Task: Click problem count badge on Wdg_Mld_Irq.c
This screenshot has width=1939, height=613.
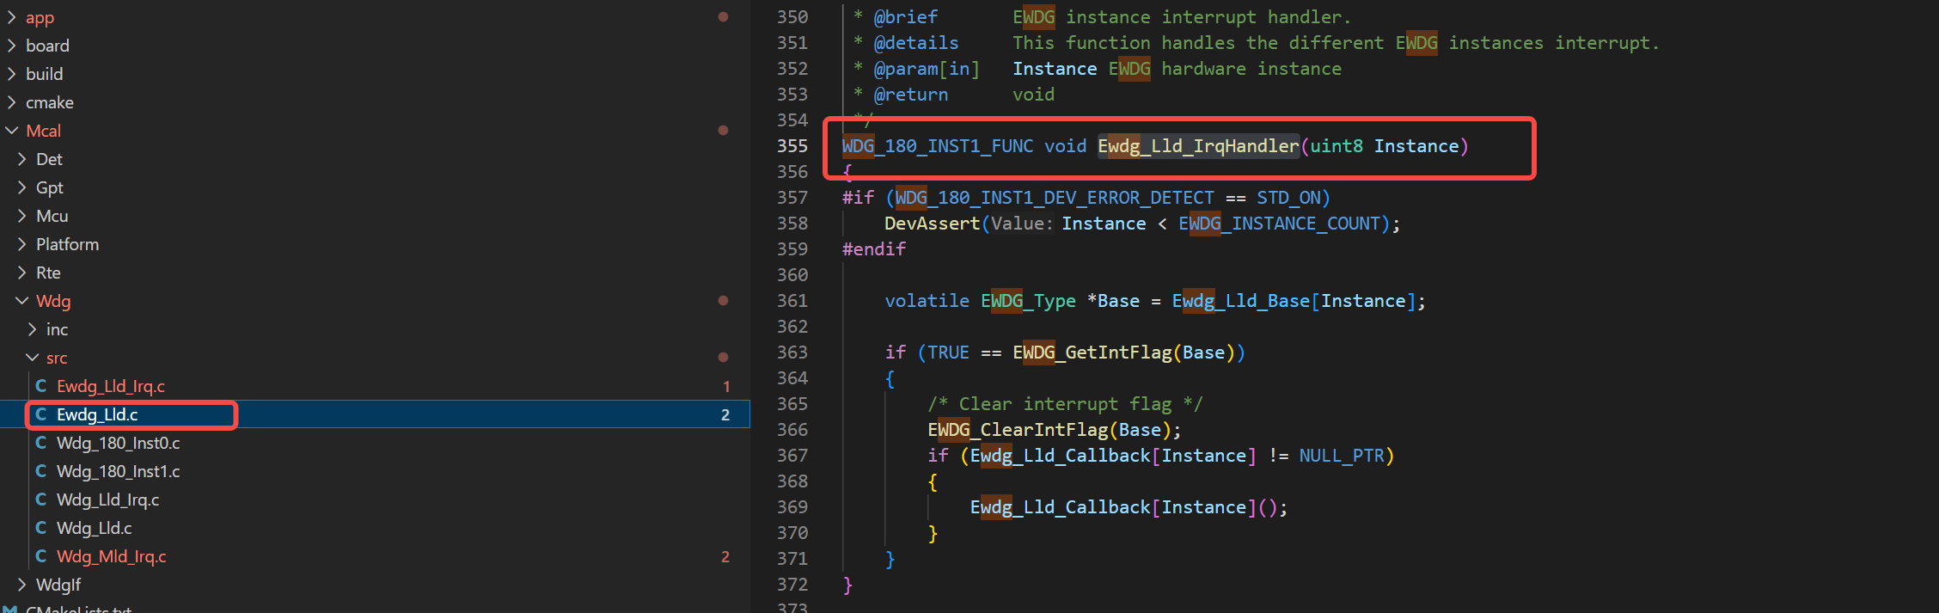Action: pos(725,557)
